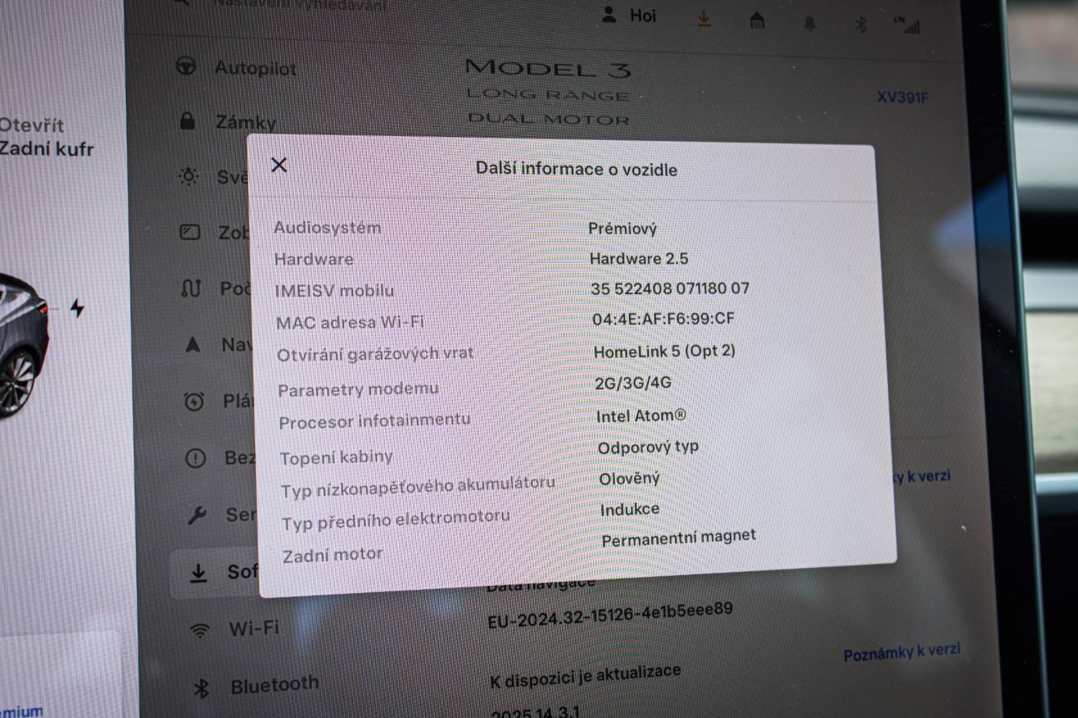Tap the Hoi driver profile

point(629,15)
